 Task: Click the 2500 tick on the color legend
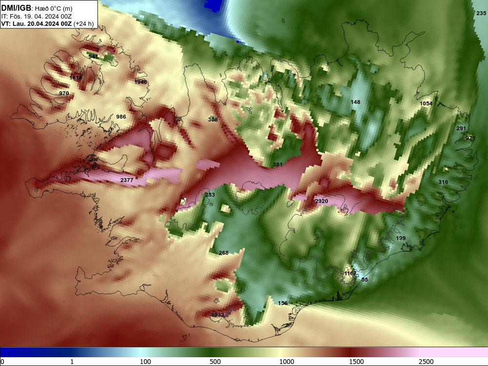coord(426,362)
